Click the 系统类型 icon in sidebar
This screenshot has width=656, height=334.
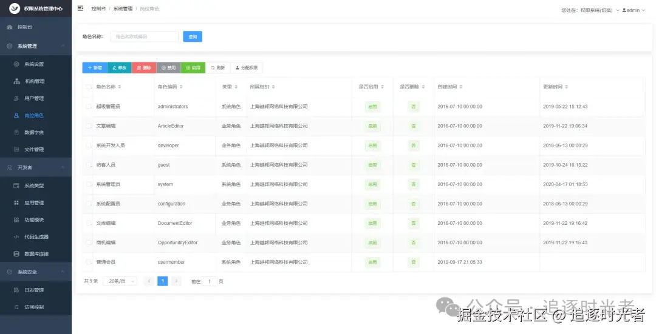point(16,185)
